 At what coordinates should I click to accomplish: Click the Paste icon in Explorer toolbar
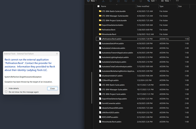coord(118,1)
